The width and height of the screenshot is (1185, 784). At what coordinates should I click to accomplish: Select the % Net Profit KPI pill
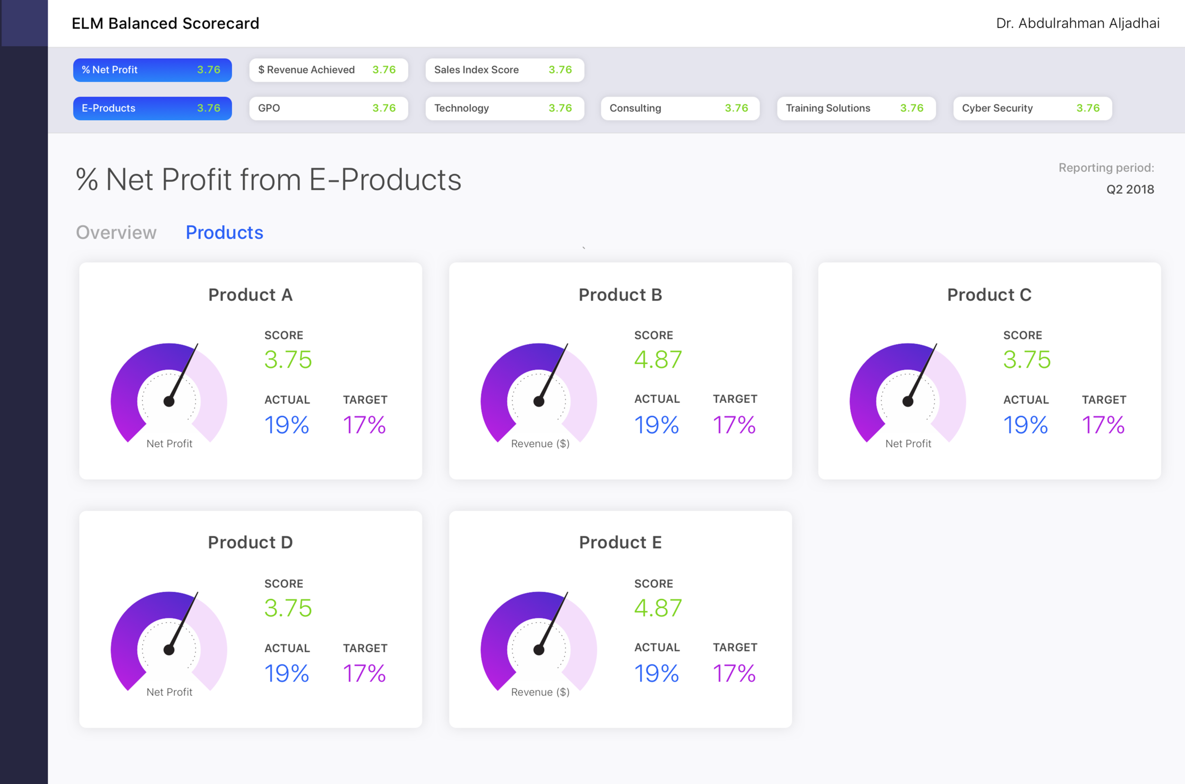coord(152,70)
